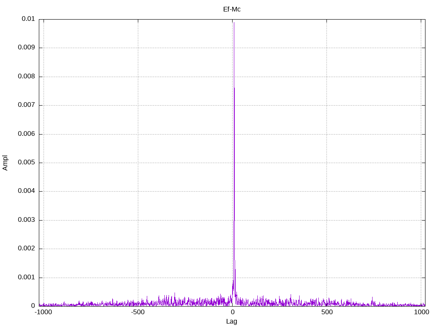Select the -500 x-axis tick label

point(138,312)
